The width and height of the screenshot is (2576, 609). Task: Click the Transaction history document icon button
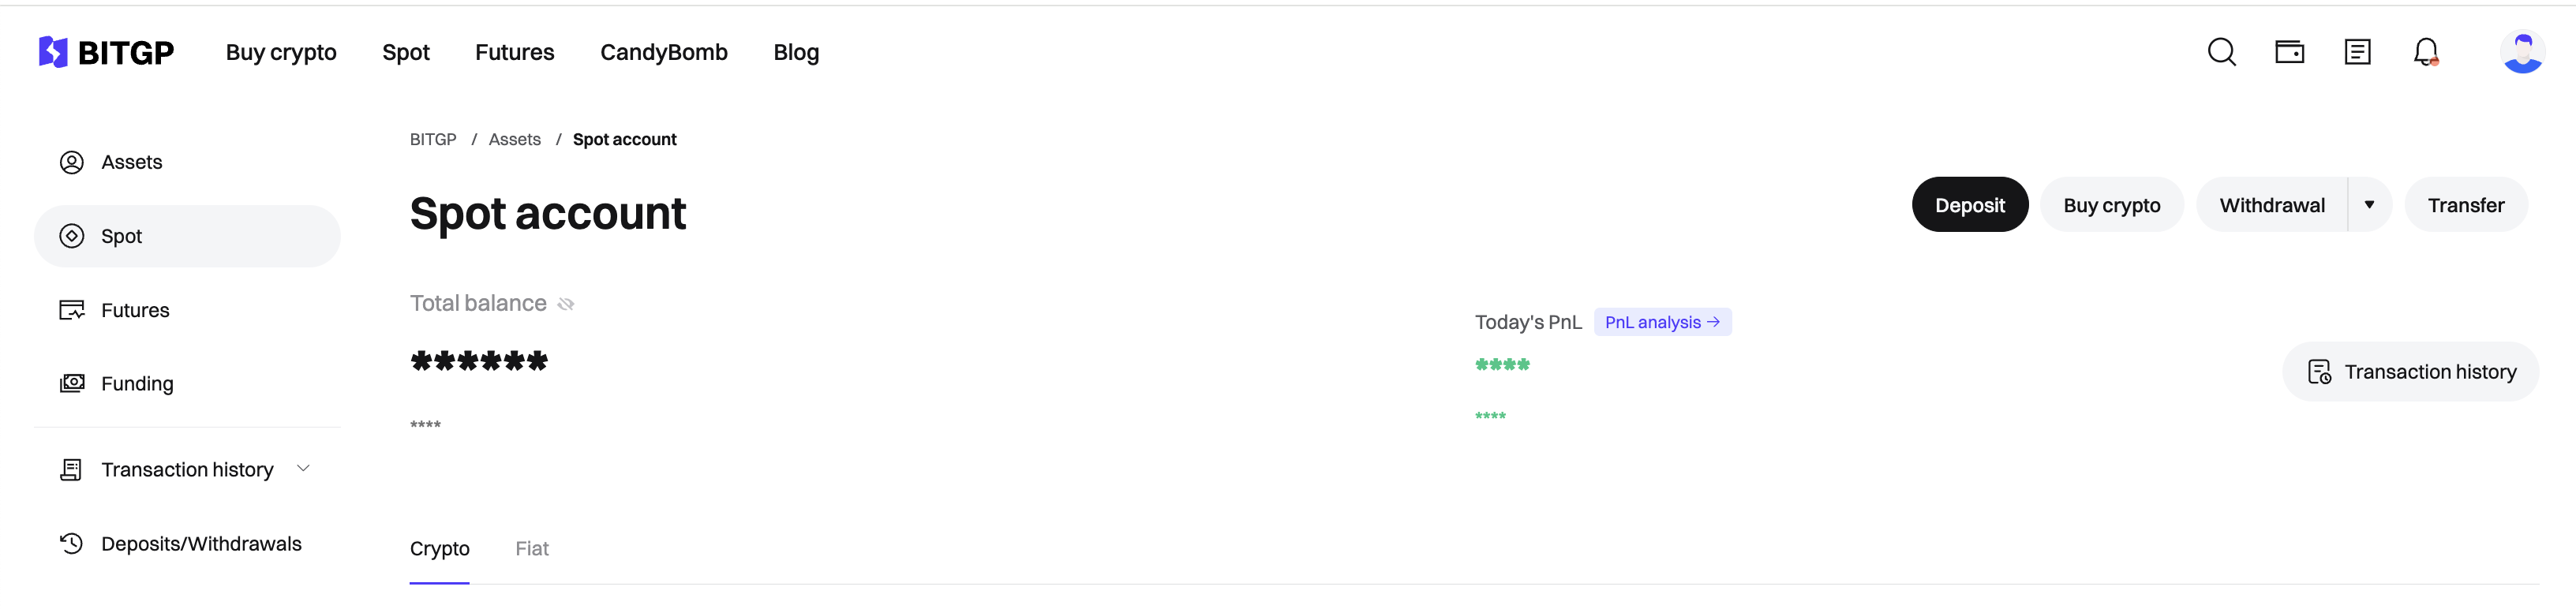(x=2322, y=371)
